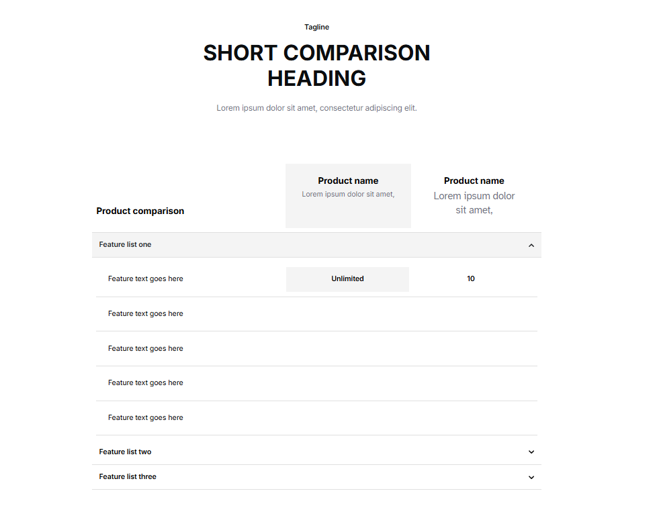Select the unhighlighted Product name column header

point(474,180)
